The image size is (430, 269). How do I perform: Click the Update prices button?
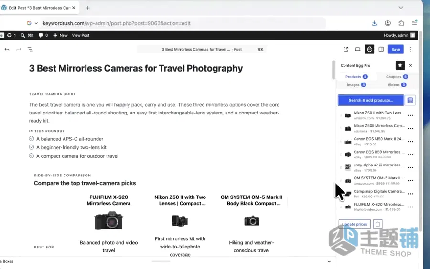355,224
